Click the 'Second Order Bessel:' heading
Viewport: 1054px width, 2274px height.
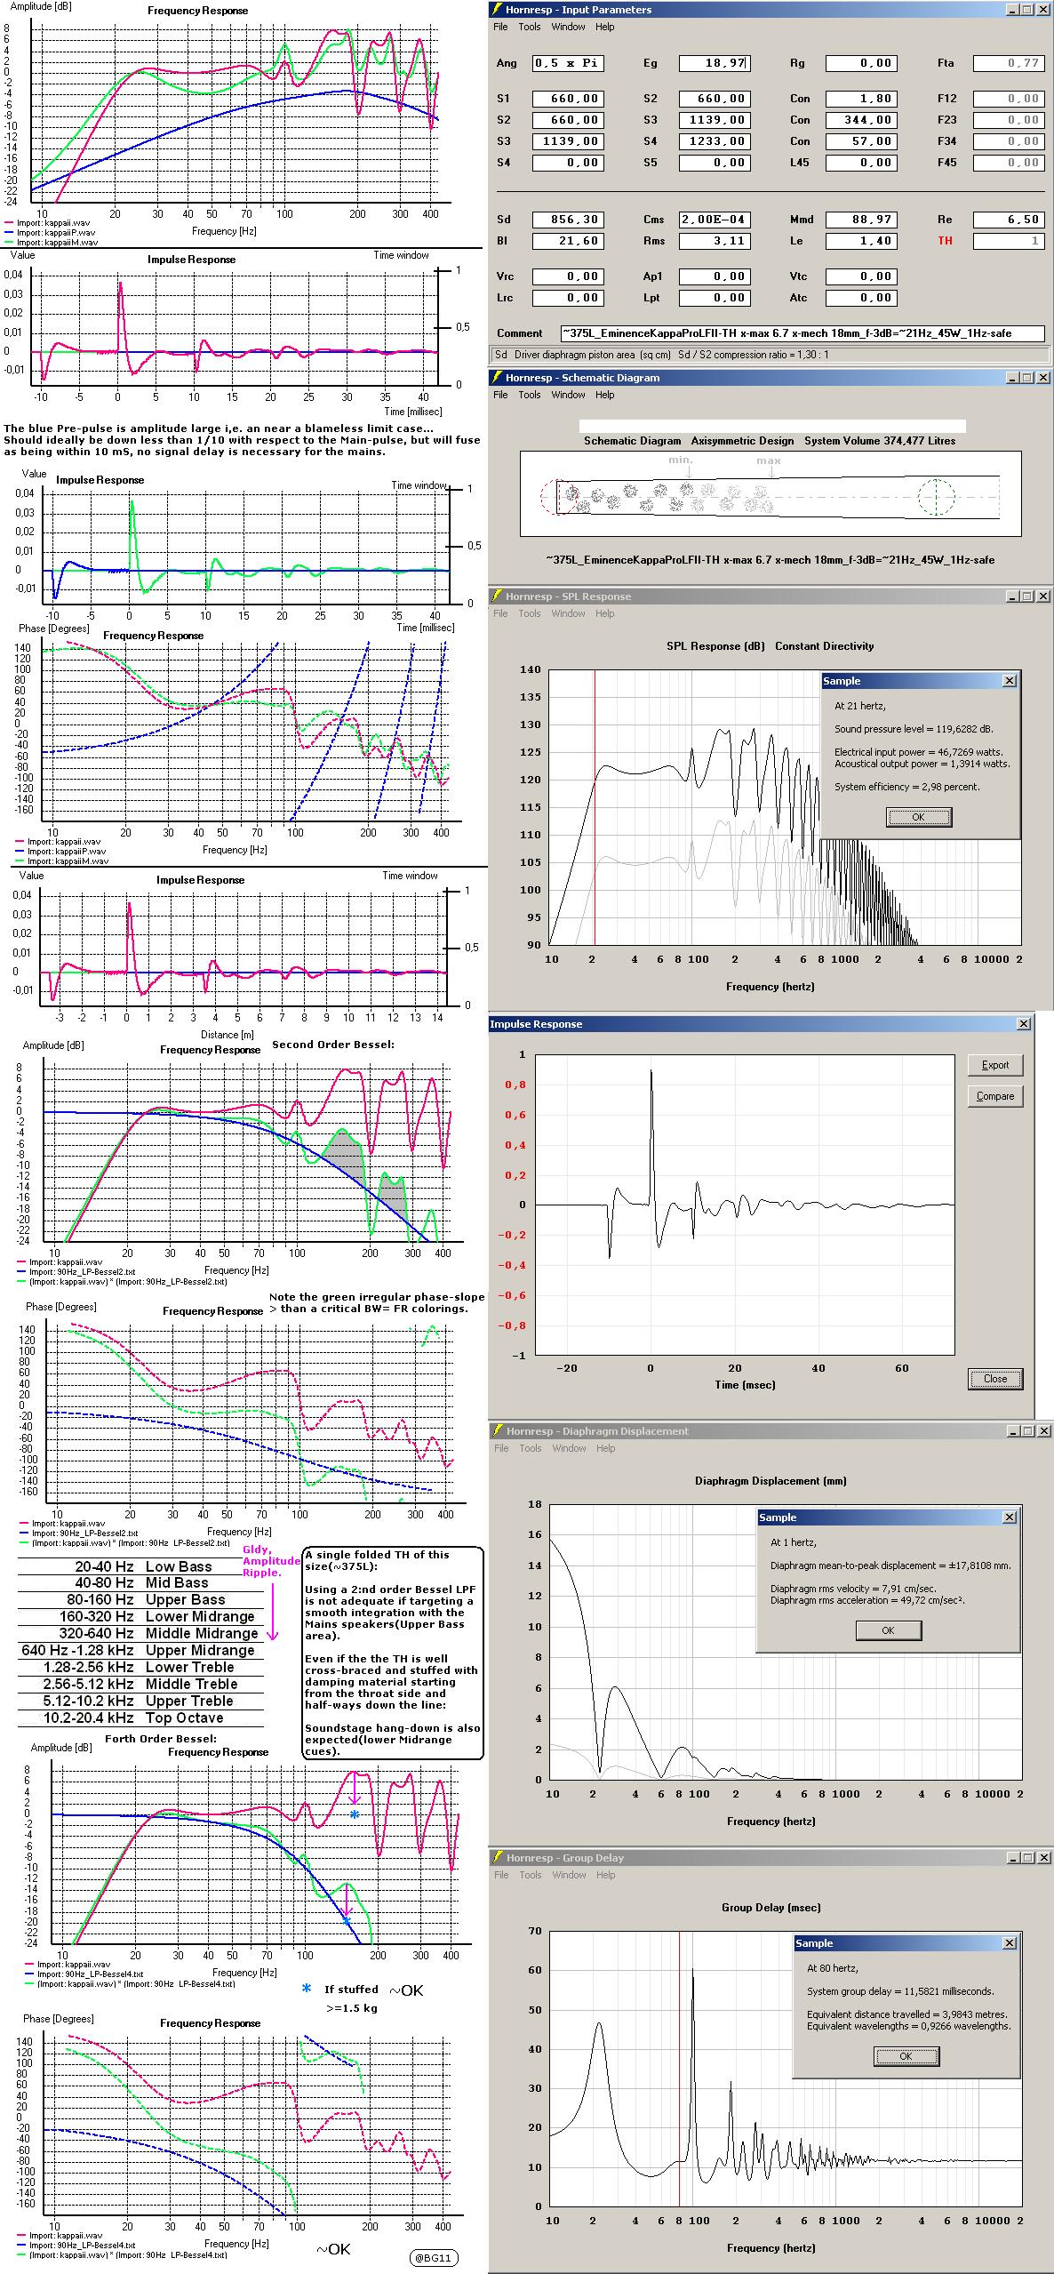[x=333, y=1044]
